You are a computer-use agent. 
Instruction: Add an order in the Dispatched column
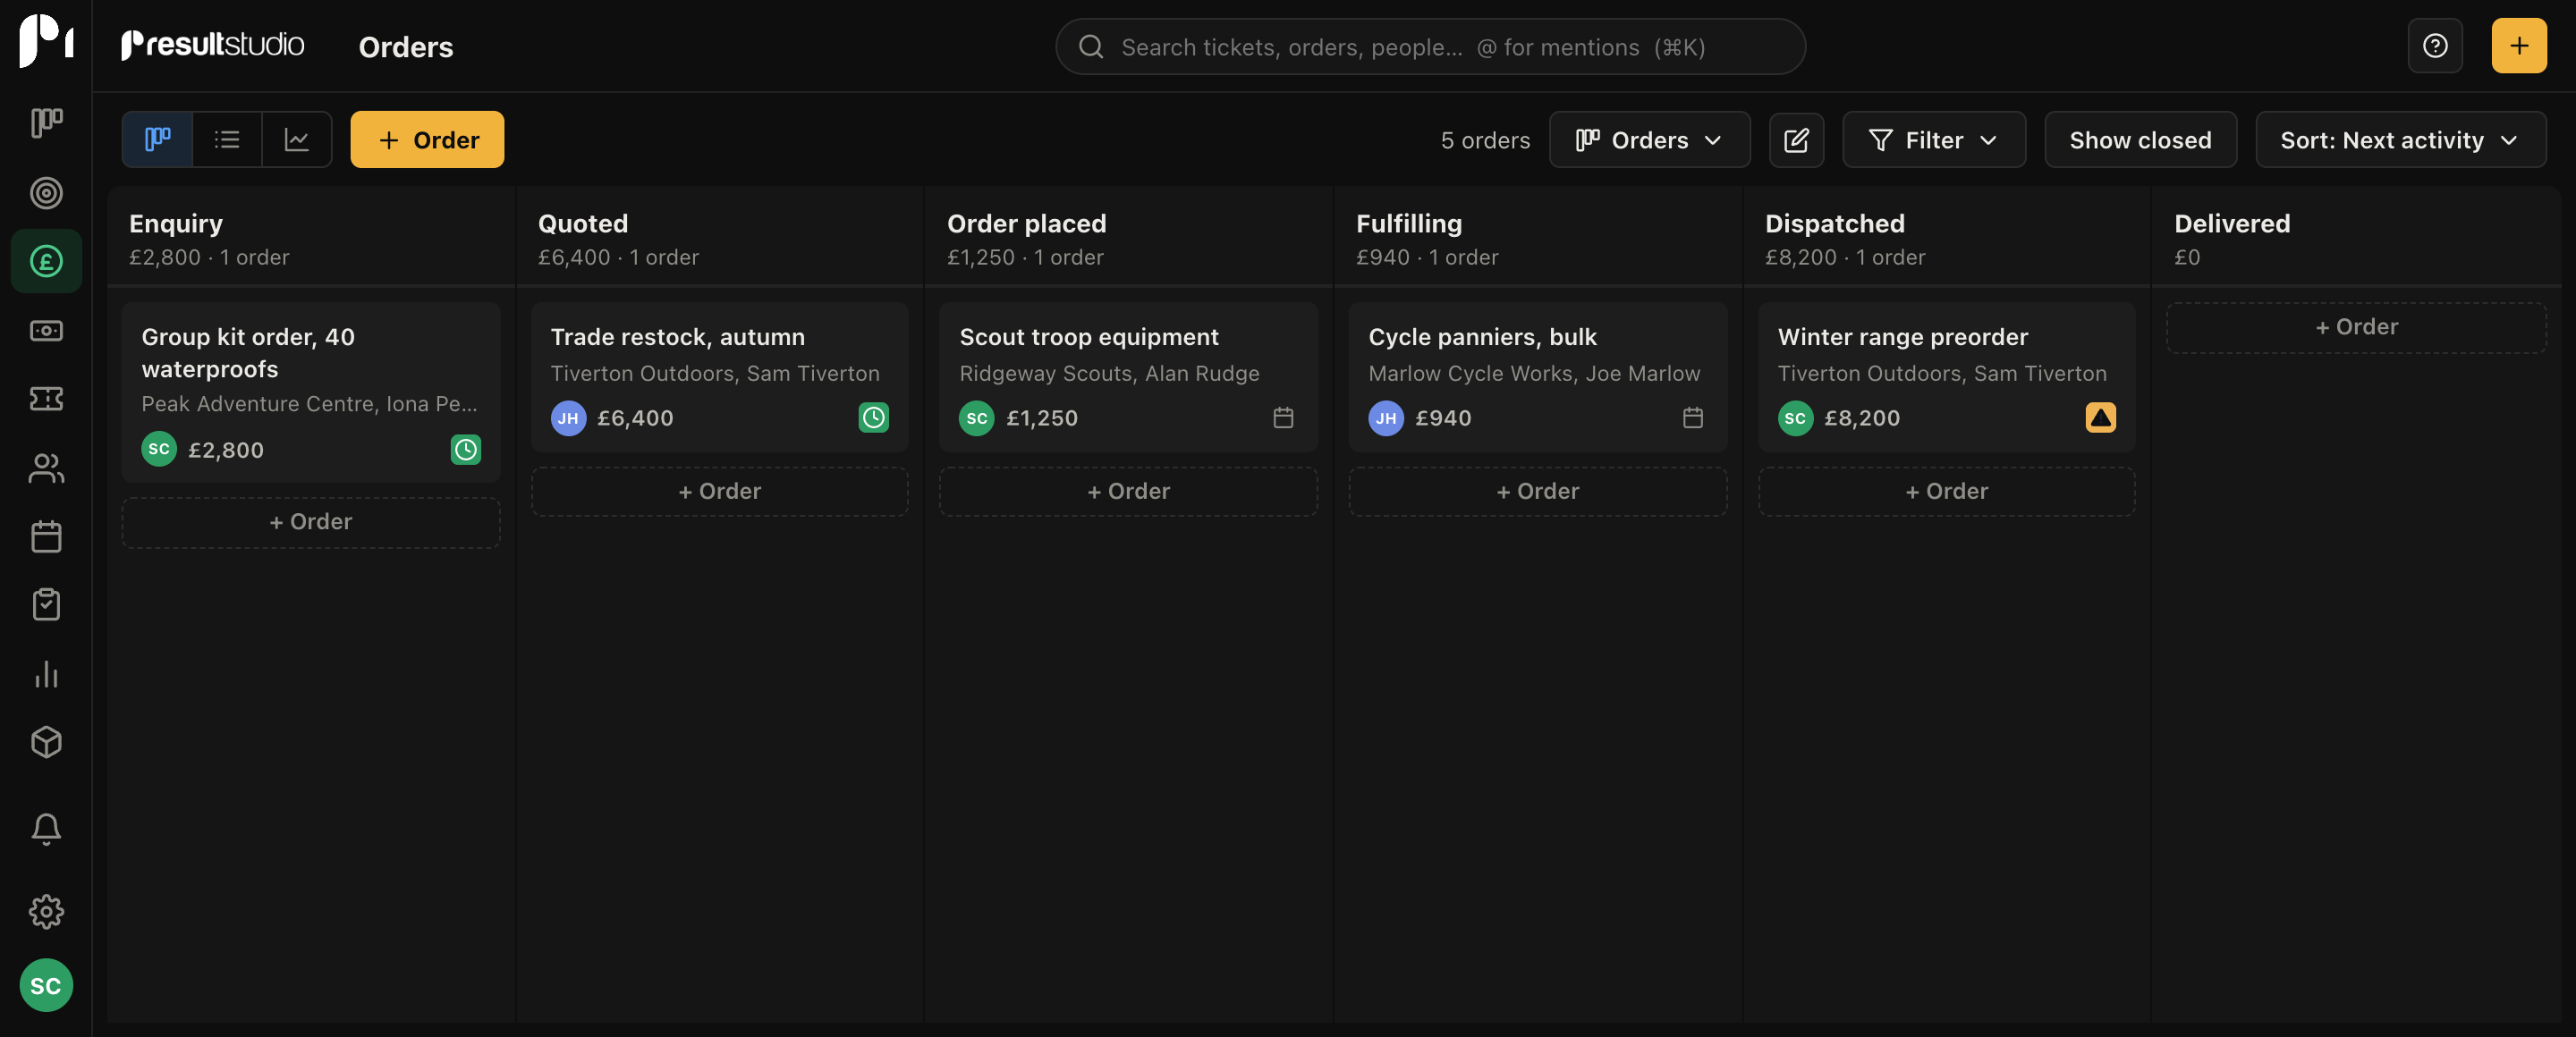(1946, 492)
